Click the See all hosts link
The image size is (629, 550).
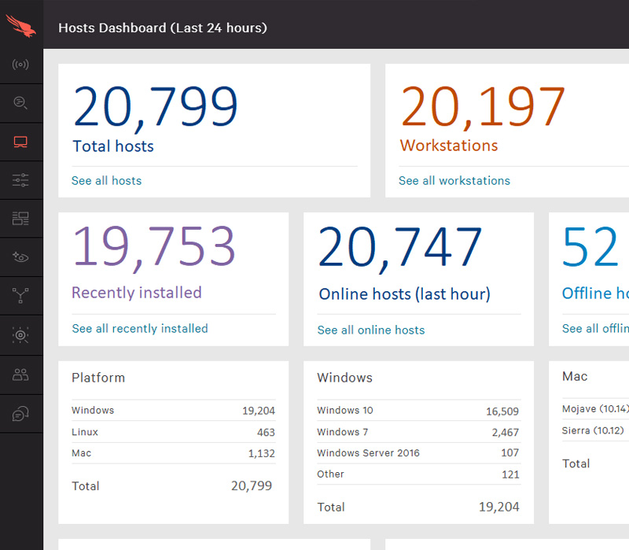pyautogui.click(x=106, y=181)
